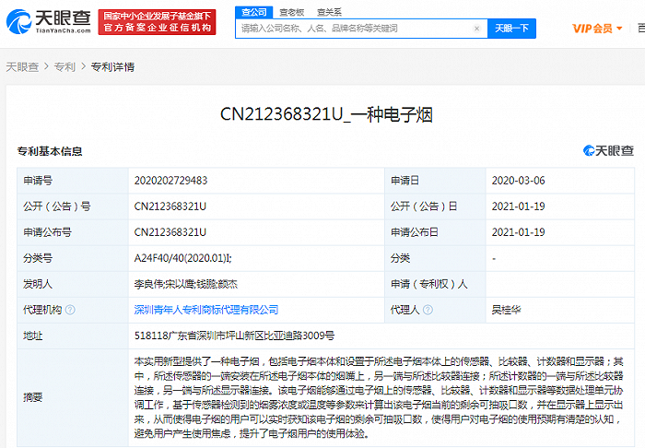This screenshot has height=448, width=645.
Task: Click the 申请日 label cell
Action: click(x=435, y=181)
